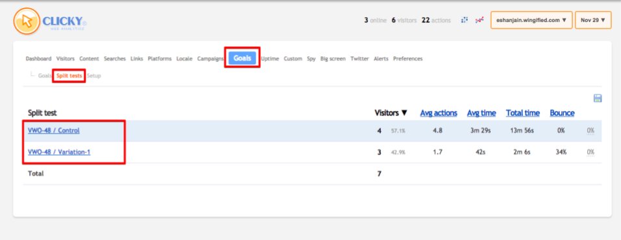Image resolution: width=621 pixels, height=240 pixels.
Task: Sort by the Avg time column
Action: pos(481,113)
